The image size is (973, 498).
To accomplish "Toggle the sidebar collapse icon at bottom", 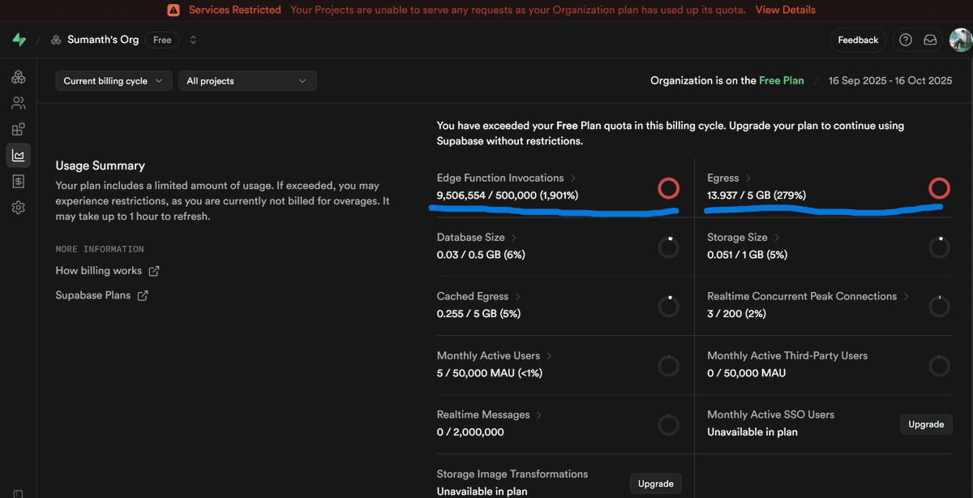I will [19, 493].
